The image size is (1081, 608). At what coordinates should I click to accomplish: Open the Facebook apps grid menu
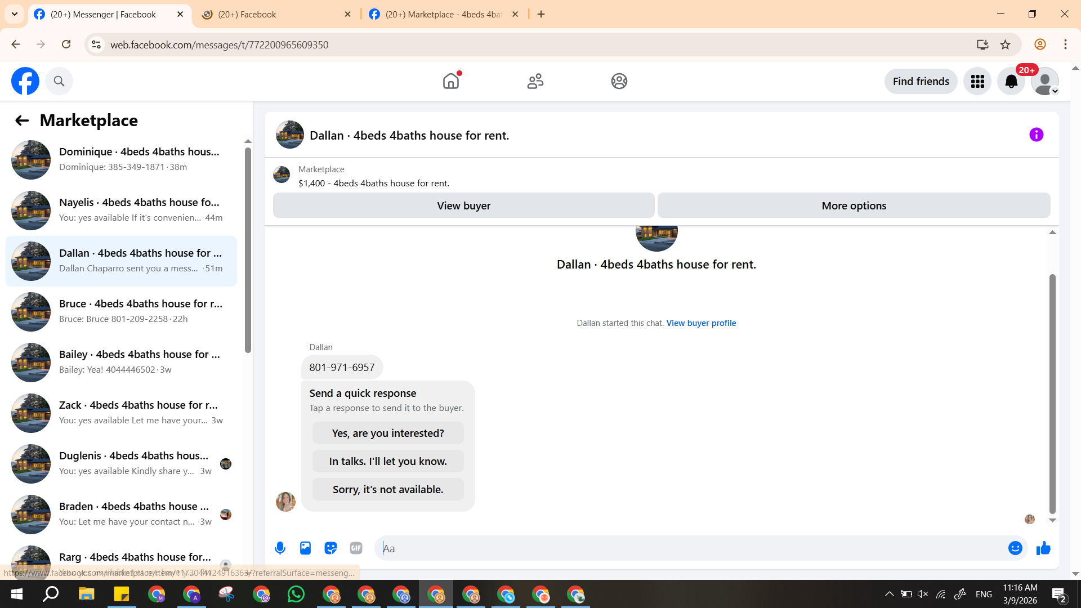[977, 82]
